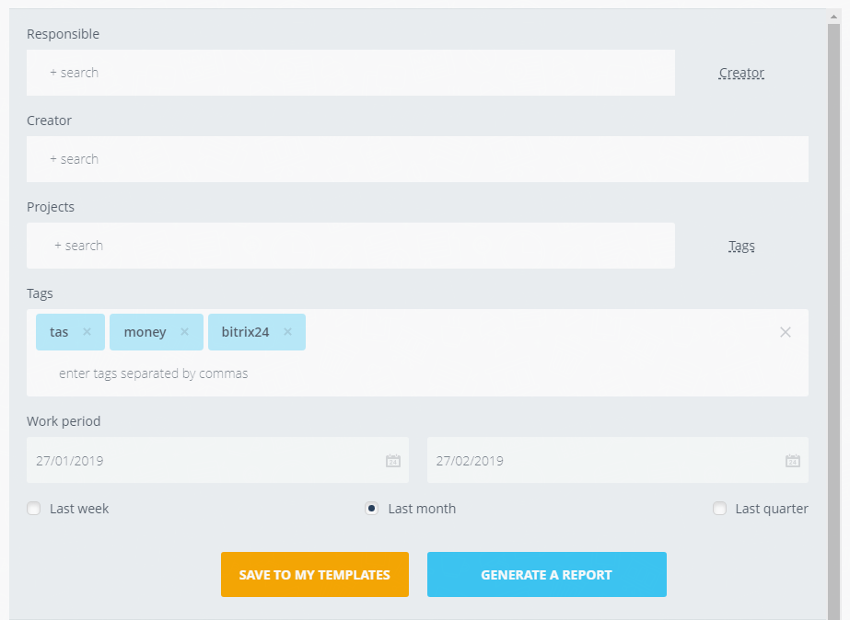Click the Projects field label
Image resolution: width=850 pixels, height=620 pixels.
pyautogui.click(x=51, y=207)
